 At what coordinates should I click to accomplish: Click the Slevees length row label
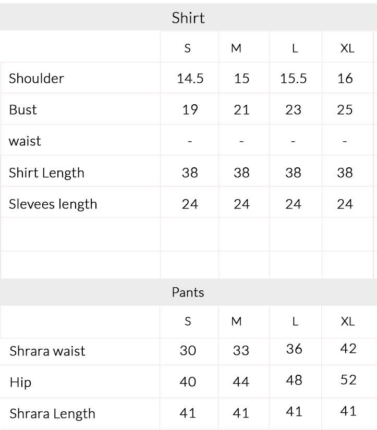point(53,204)
